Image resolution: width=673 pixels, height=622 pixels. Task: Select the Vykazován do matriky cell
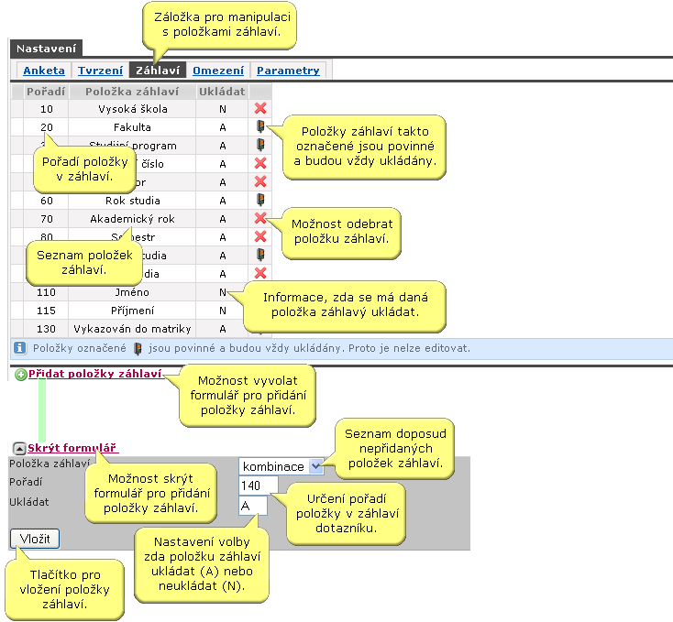(x=132, y=329)
